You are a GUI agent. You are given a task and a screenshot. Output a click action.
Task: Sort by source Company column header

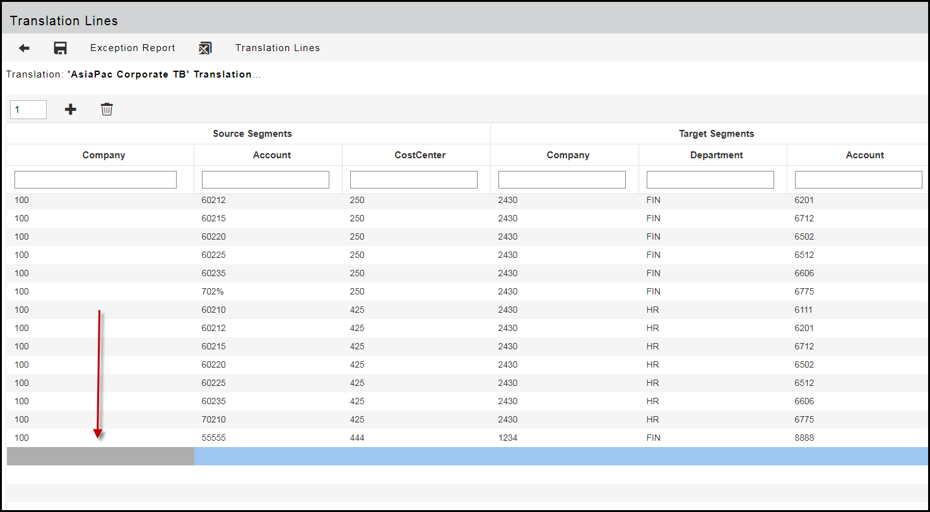pyautogui.click(x=103, y=155)
